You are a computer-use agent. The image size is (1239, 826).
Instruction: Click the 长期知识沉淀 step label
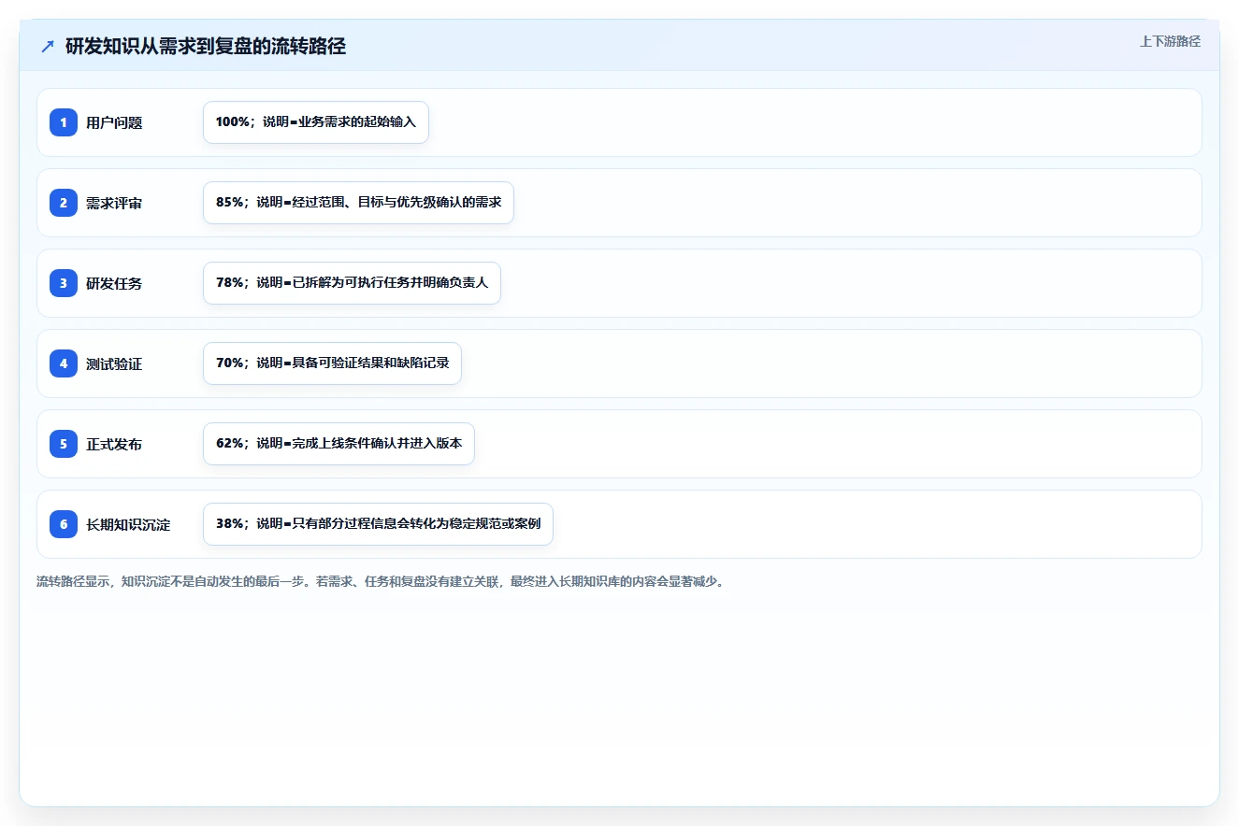tap(128, 524)
